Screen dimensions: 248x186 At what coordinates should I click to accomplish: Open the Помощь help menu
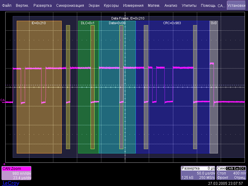coord(208,6)
